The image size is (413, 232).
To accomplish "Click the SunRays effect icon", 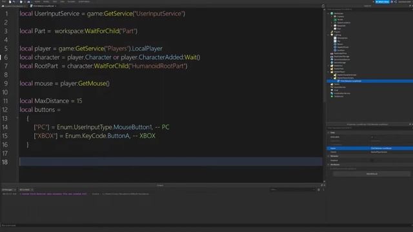I will pyautogui.click(x=335, y=50).
